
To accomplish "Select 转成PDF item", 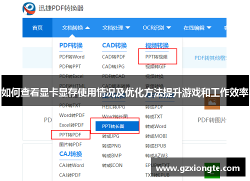I will pyautogui.click(x=154, y=107).
